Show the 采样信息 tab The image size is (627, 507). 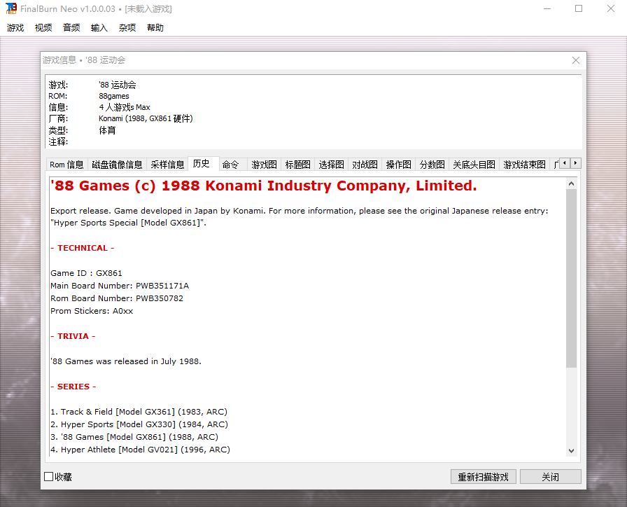tap(167, 165)
